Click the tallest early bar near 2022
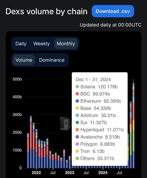Image resolution: width=147 pixels, height=178 pixels. (x=31, y=142)
